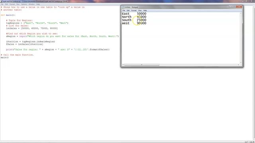Click the value 45000 in Notepad
This screenshot has height=143, width=255.
[x=141, y=17]
